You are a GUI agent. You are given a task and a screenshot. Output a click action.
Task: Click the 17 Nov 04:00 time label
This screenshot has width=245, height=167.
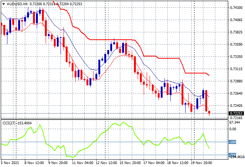point(154,163)
